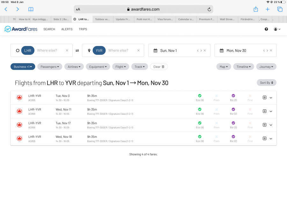
Task: Open the Sort By control
Action: click(266, 83)
